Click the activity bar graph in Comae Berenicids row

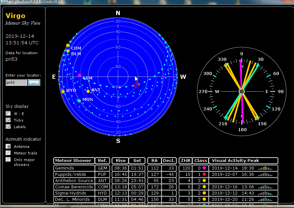pyautogui.click(x=265, y=187)
